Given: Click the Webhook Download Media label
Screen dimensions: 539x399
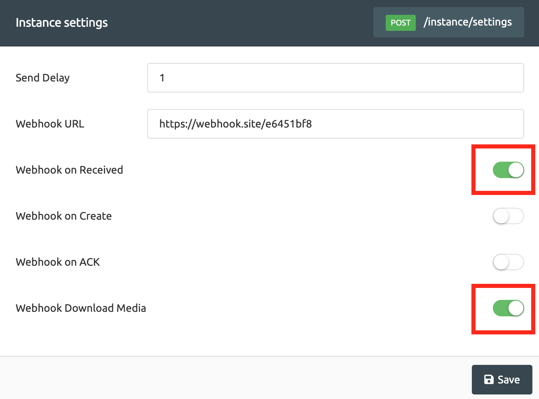Looking at the screenshot, I should pyautogui.click(x=81, y=308).
